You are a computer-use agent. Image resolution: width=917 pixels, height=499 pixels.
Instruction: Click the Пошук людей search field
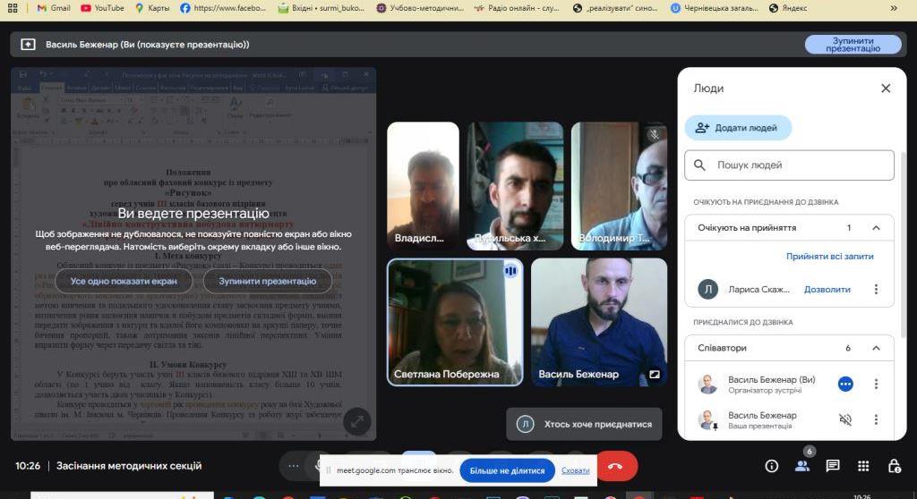tap(789, 165)
